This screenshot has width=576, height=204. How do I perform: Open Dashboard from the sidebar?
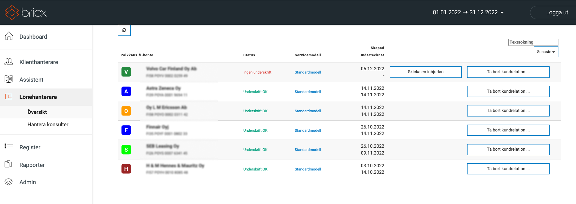33,37
